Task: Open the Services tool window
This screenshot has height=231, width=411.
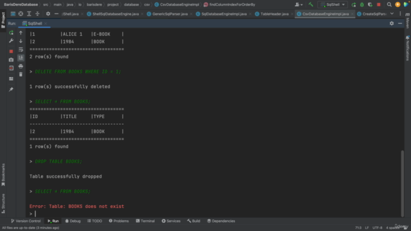Action: tap(171, 221)
